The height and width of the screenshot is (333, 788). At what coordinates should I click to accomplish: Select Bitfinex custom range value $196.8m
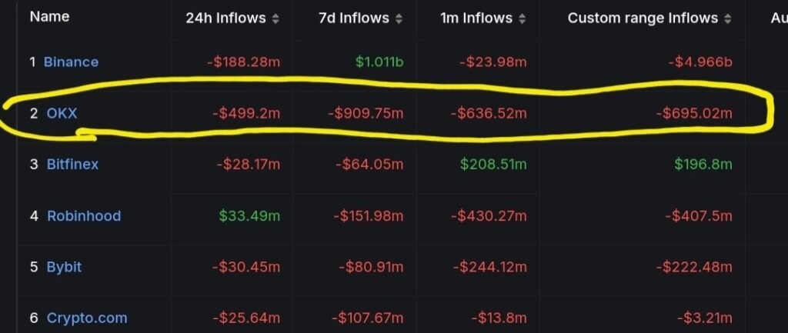coord(703,164)
